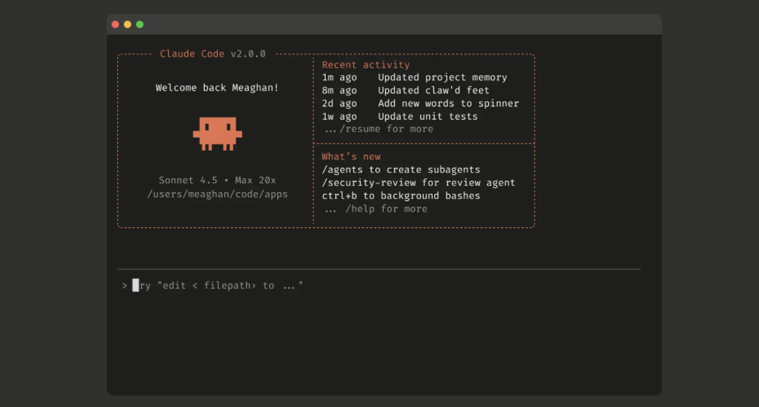
Task: Click '/security-review for review agent' line
Action: coord(419,183)
